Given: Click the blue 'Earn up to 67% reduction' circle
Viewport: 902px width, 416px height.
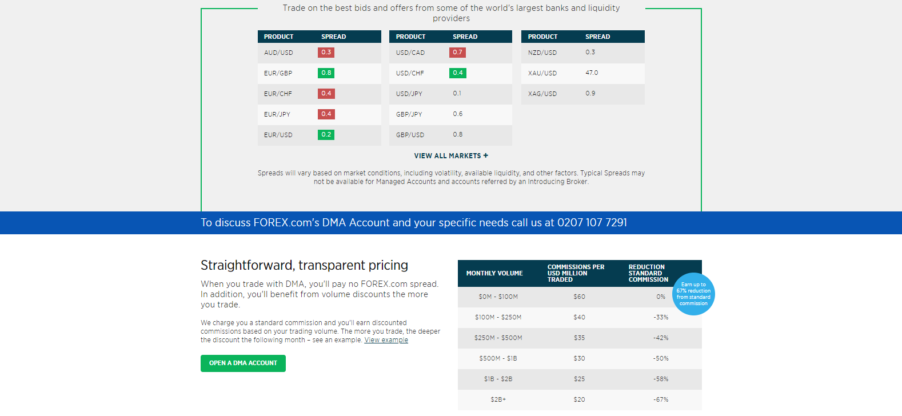Looking at the screenshot, I should point(693,294).
